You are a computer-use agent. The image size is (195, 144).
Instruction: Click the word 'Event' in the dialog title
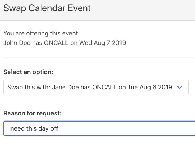(79, 8)
